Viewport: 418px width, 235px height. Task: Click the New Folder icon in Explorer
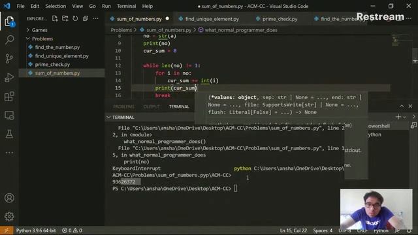[x=65, y=18]
